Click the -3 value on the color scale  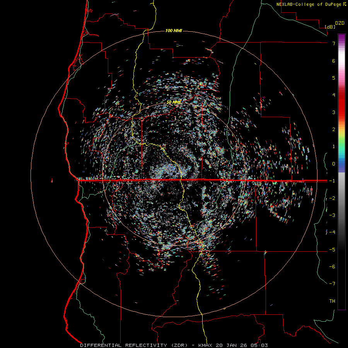pyautogui.click(x=332, y=215)
